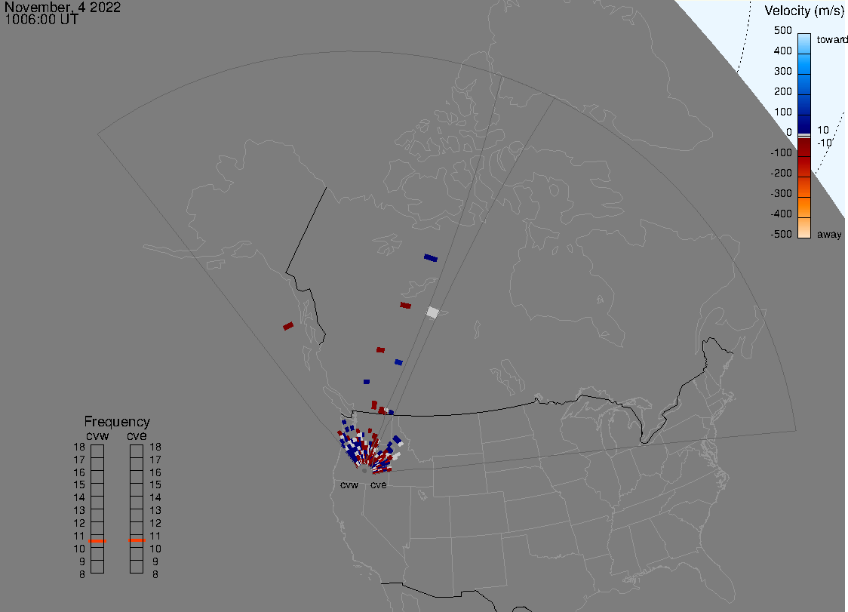Click the isolated dark red cell off the Pacific coast
The width and height of the screenshot is (848, 612).
click(x=288, y=326)
